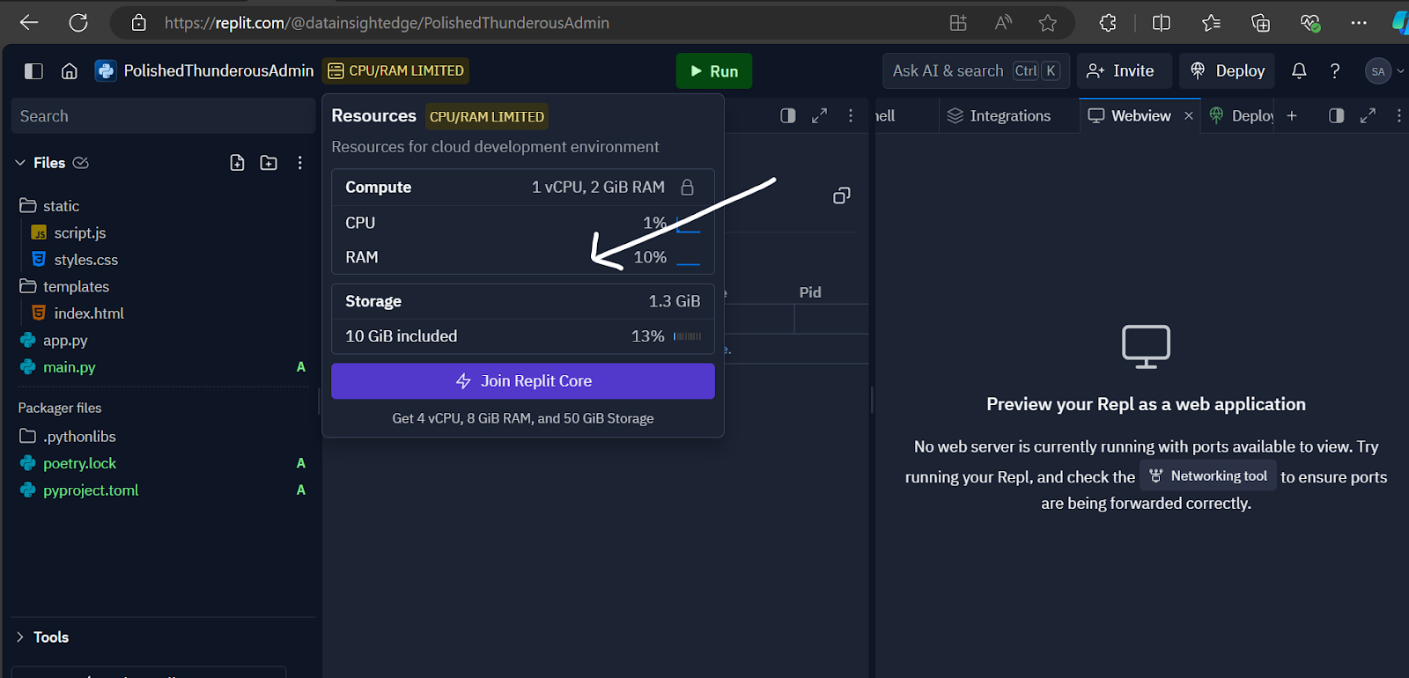1409x678 pixels.
Task: Add a new tab in right pane
Action: pyautogui.click(x=1292, y=115)
